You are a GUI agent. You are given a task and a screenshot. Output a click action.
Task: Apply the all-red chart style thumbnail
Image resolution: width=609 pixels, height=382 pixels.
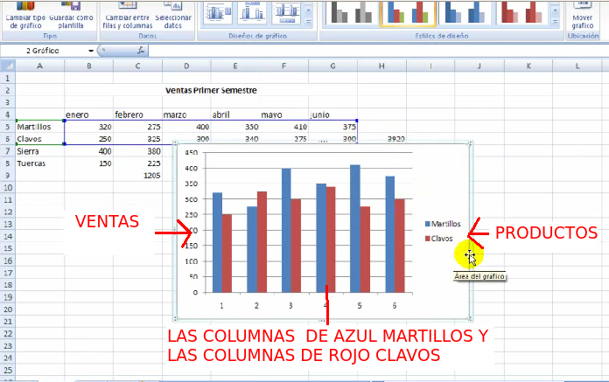pyautogui.click(x=521, y=13)
